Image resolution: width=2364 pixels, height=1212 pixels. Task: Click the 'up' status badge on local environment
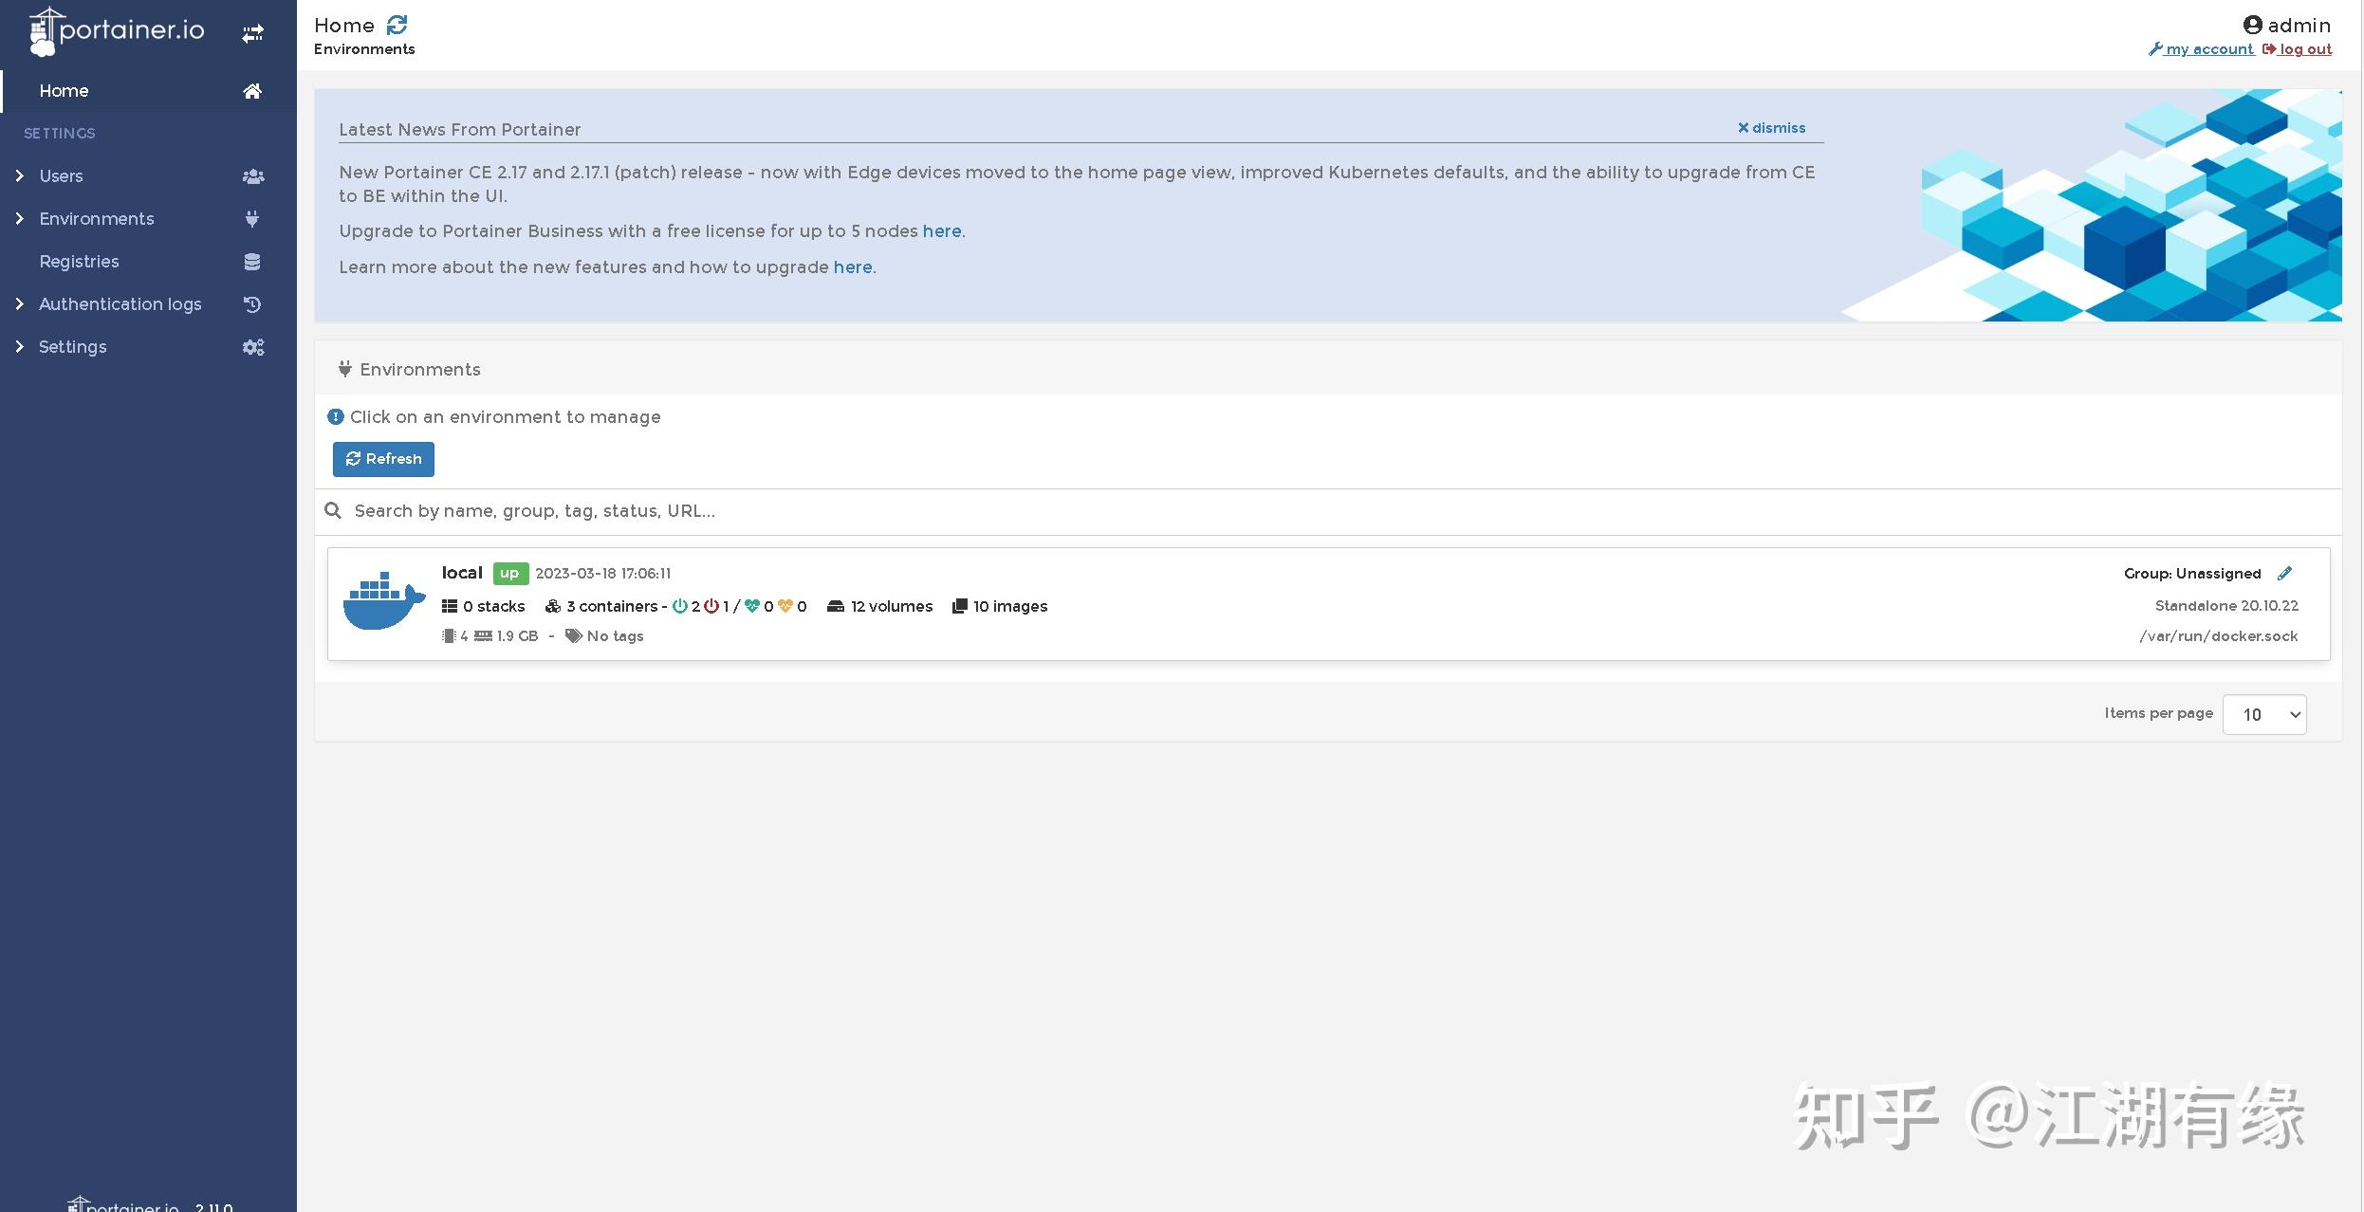click(510, 573)
